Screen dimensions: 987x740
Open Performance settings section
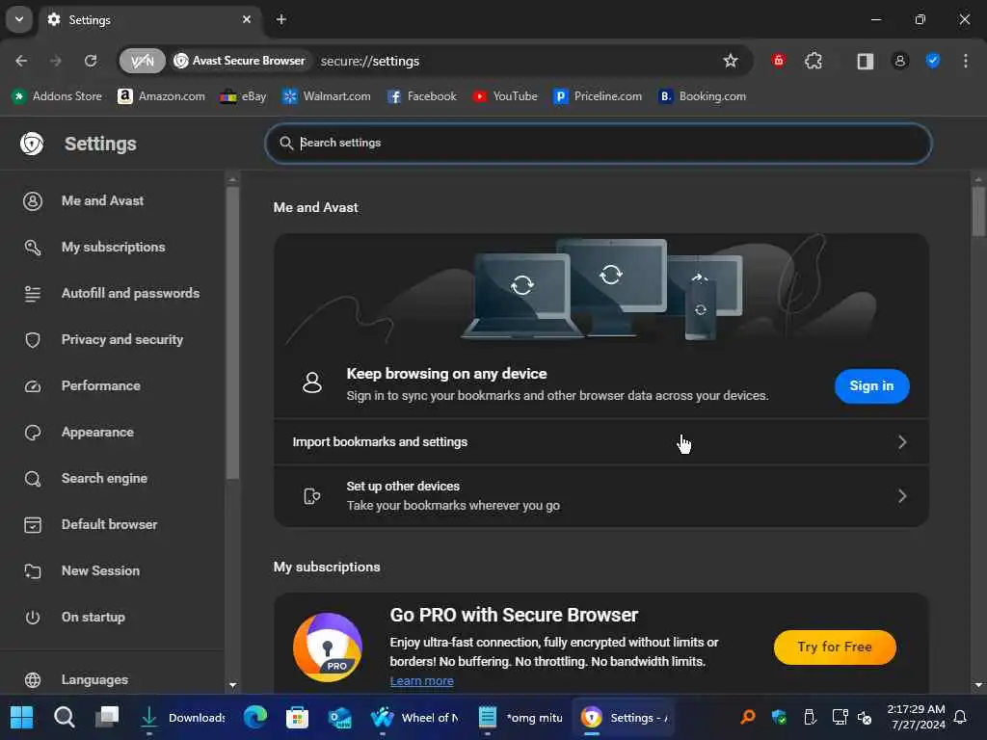[114, 385]
